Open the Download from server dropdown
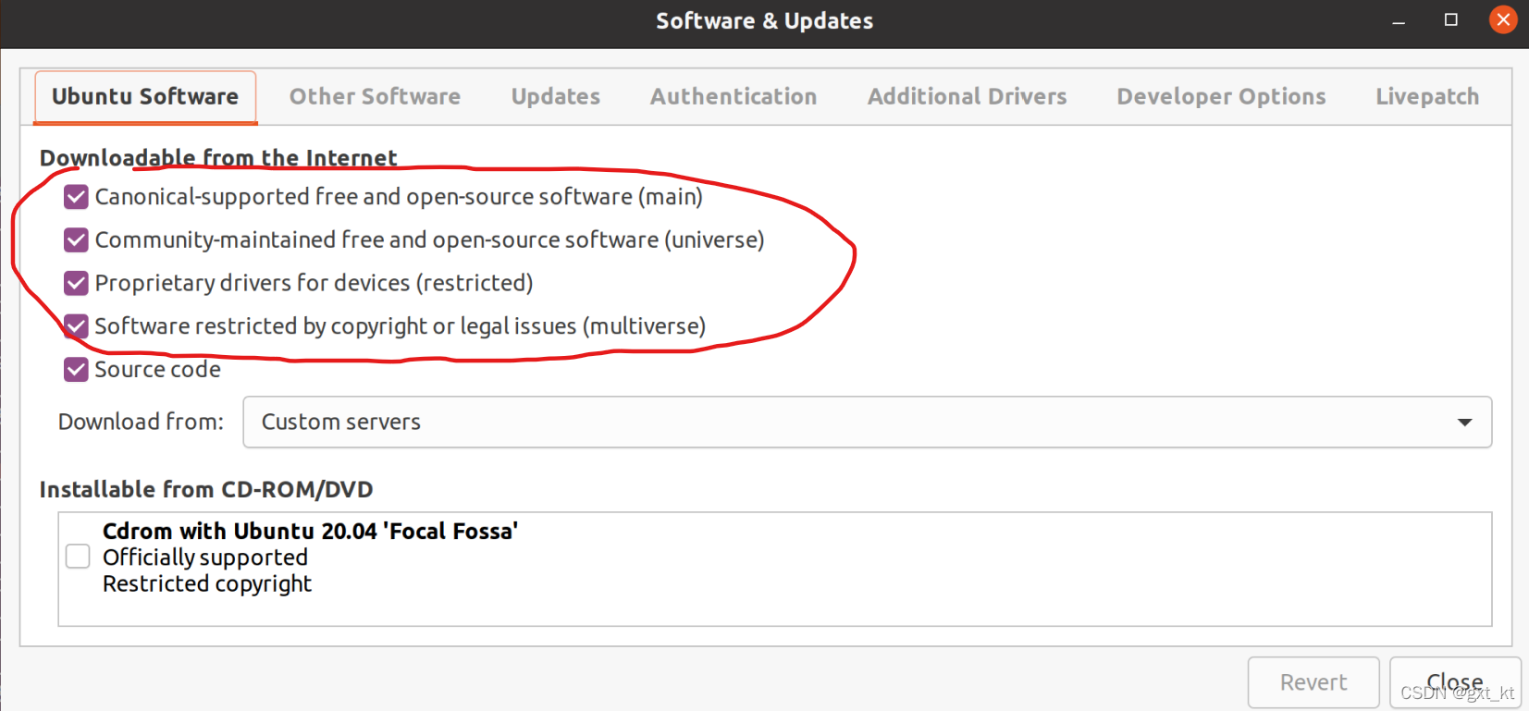1529x711 pixels. 867,423
